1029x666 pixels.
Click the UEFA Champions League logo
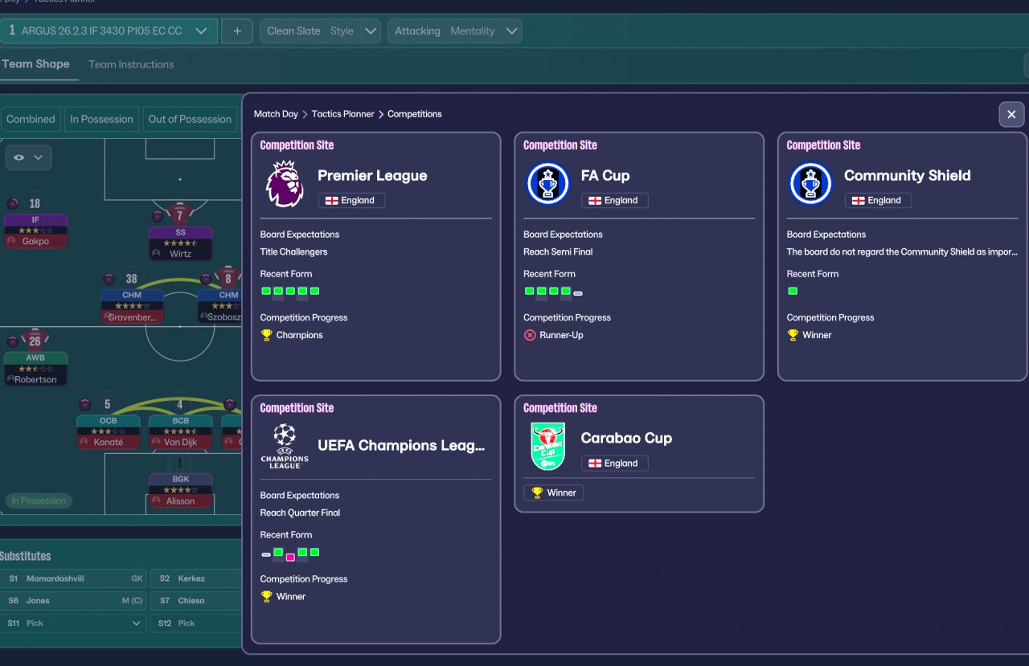(x=285, y=446)
